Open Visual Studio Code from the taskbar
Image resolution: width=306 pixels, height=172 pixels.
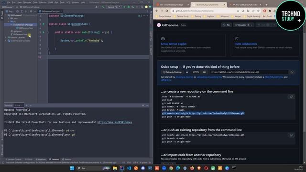click(129, 168)
